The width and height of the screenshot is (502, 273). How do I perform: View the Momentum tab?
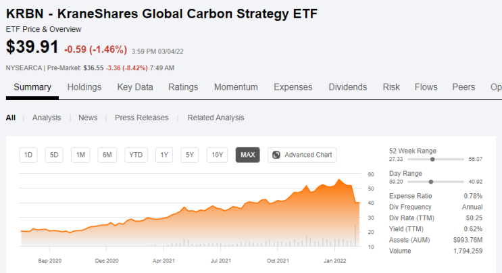click(x=236, y=87)
